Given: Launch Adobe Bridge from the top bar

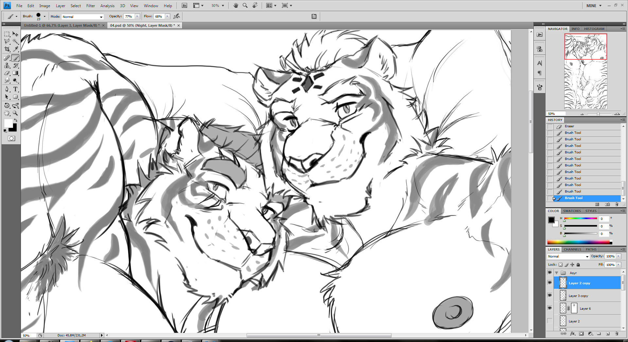Looking at the screenshot, I should (184, 6).
